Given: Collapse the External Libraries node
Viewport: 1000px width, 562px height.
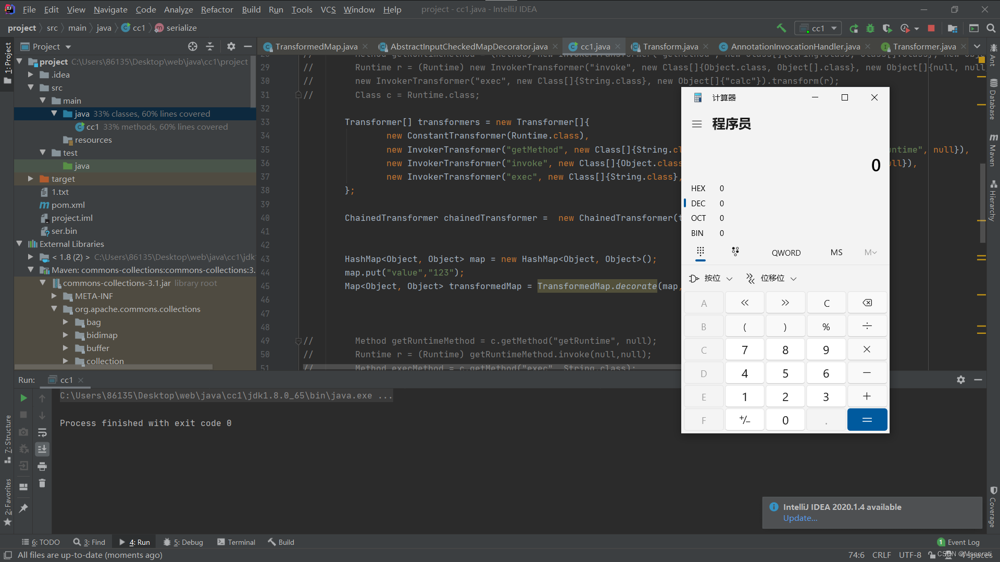Looking at the screenshot, I should click(x=19, y=244).
